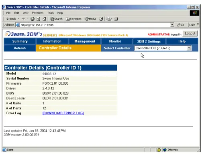Screen dimensions: 202x154
Task: Click the DOWNLOAD ERROR LOG link
Action: point(63,113)
